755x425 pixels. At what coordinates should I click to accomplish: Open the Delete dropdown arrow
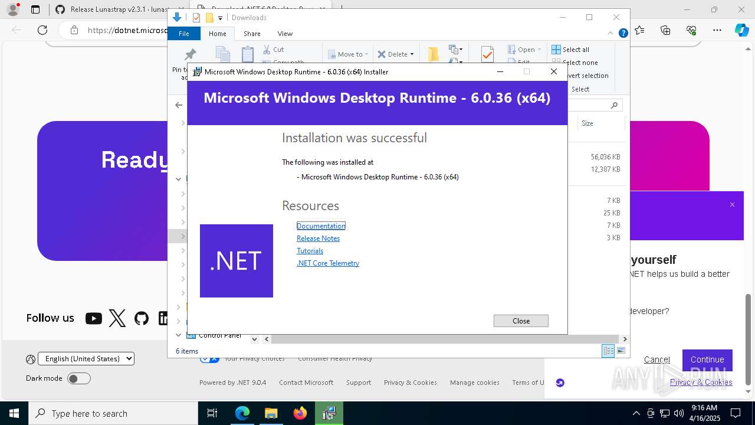click(412, 54)
